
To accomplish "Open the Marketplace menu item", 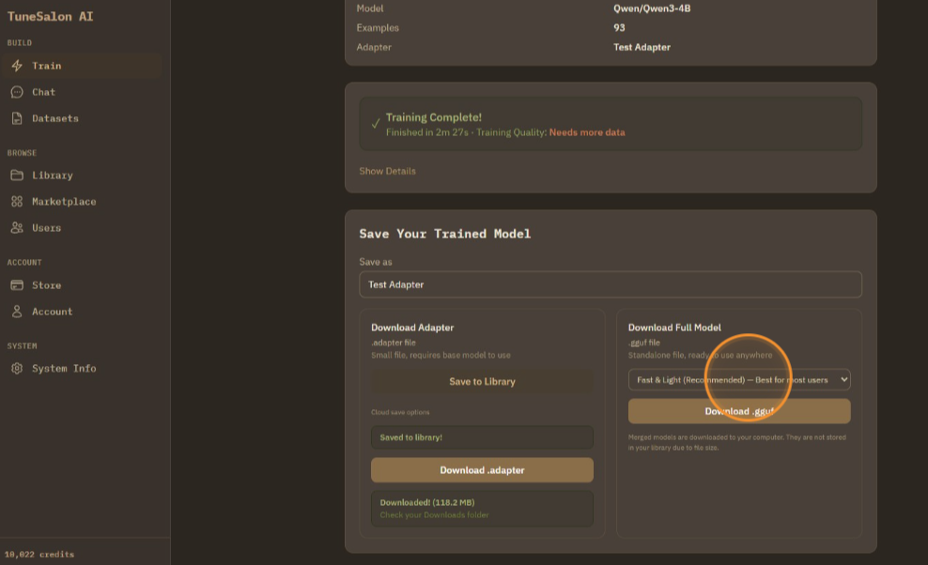I will 64,202.
